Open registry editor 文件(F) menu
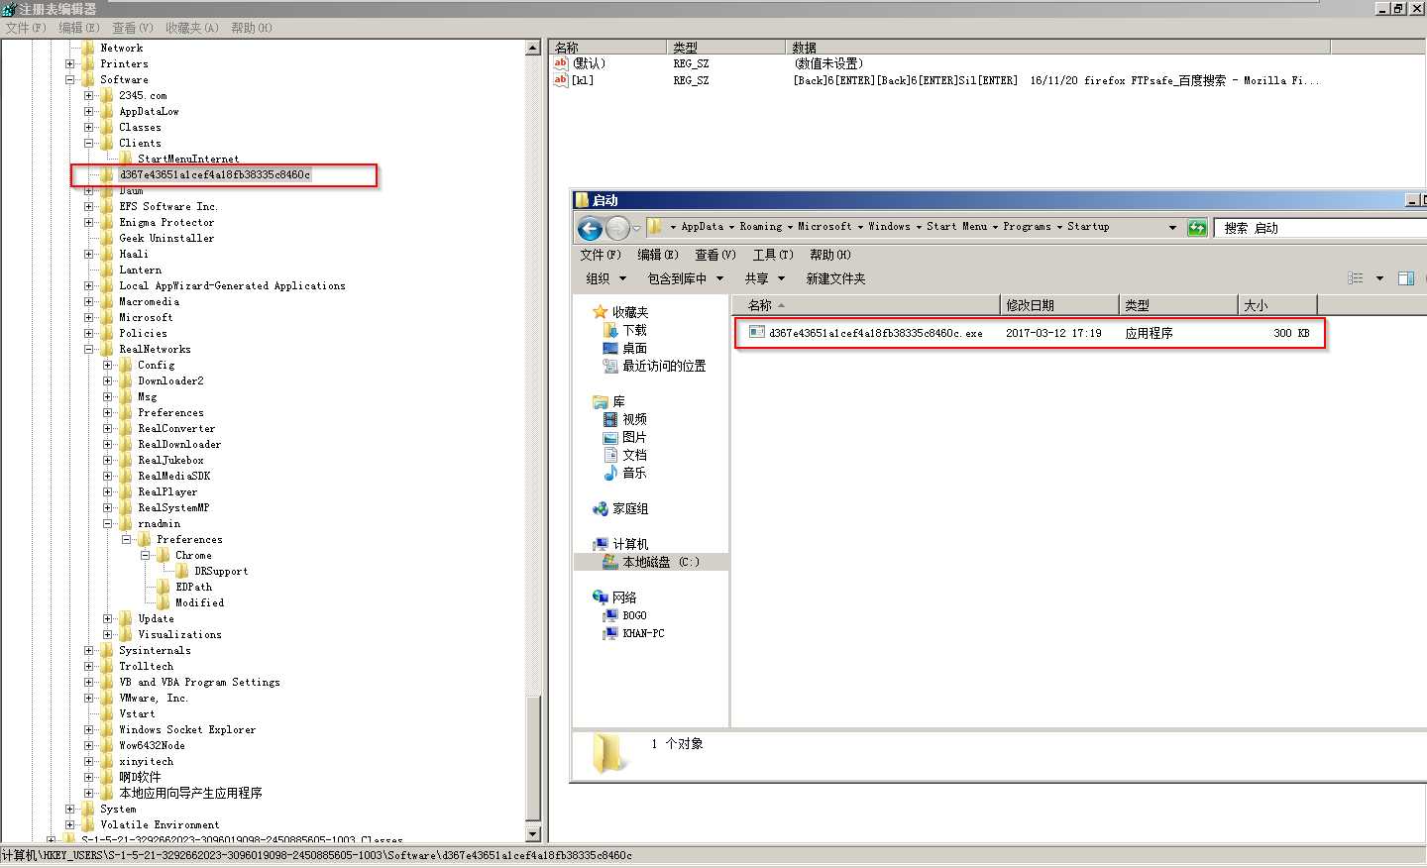1427x868 pixels. pyautogui.click(x=26, y=28)
